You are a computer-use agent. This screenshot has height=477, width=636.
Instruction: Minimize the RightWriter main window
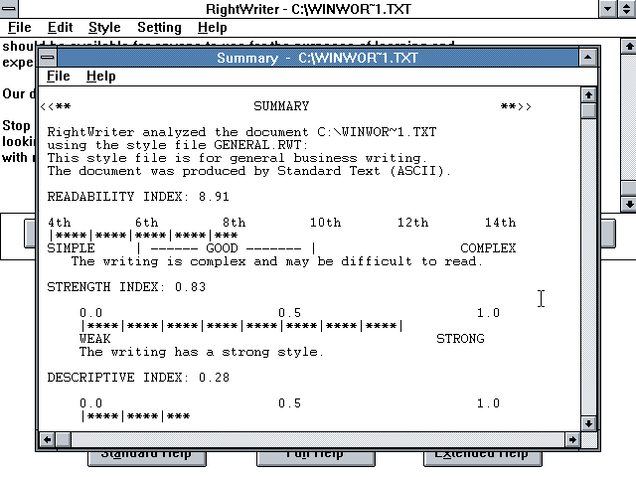(607, 9)
